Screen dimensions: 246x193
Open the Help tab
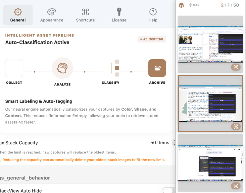coord(153,15)
